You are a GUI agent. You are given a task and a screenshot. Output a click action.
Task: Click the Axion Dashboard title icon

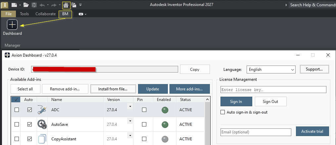(7, 55)
